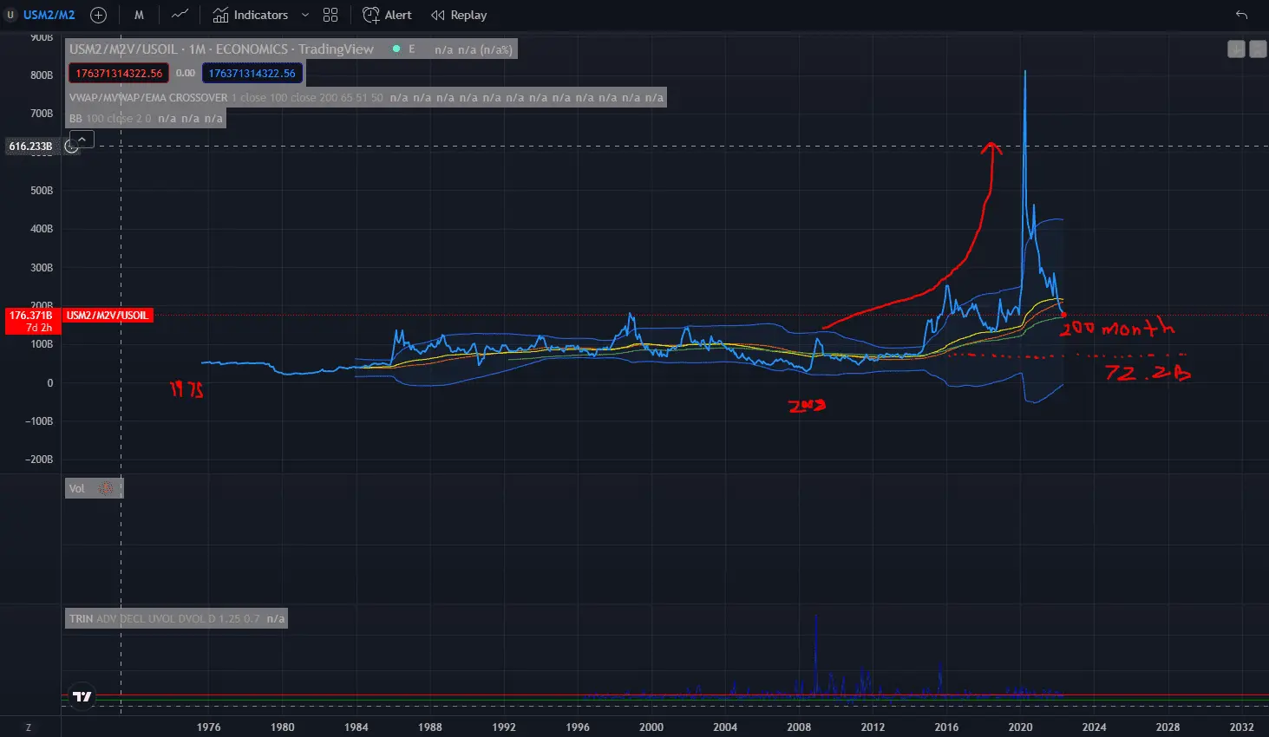Start the Replay mode
The image size is (1269, 737).
(459, 15)
